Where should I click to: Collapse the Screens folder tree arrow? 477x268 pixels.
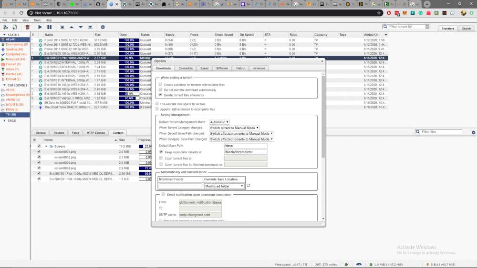(x=46, y=146)
